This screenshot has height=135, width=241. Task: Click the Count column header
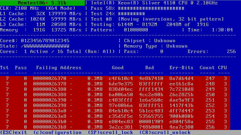pyautogui.click(x=207, y=67)
